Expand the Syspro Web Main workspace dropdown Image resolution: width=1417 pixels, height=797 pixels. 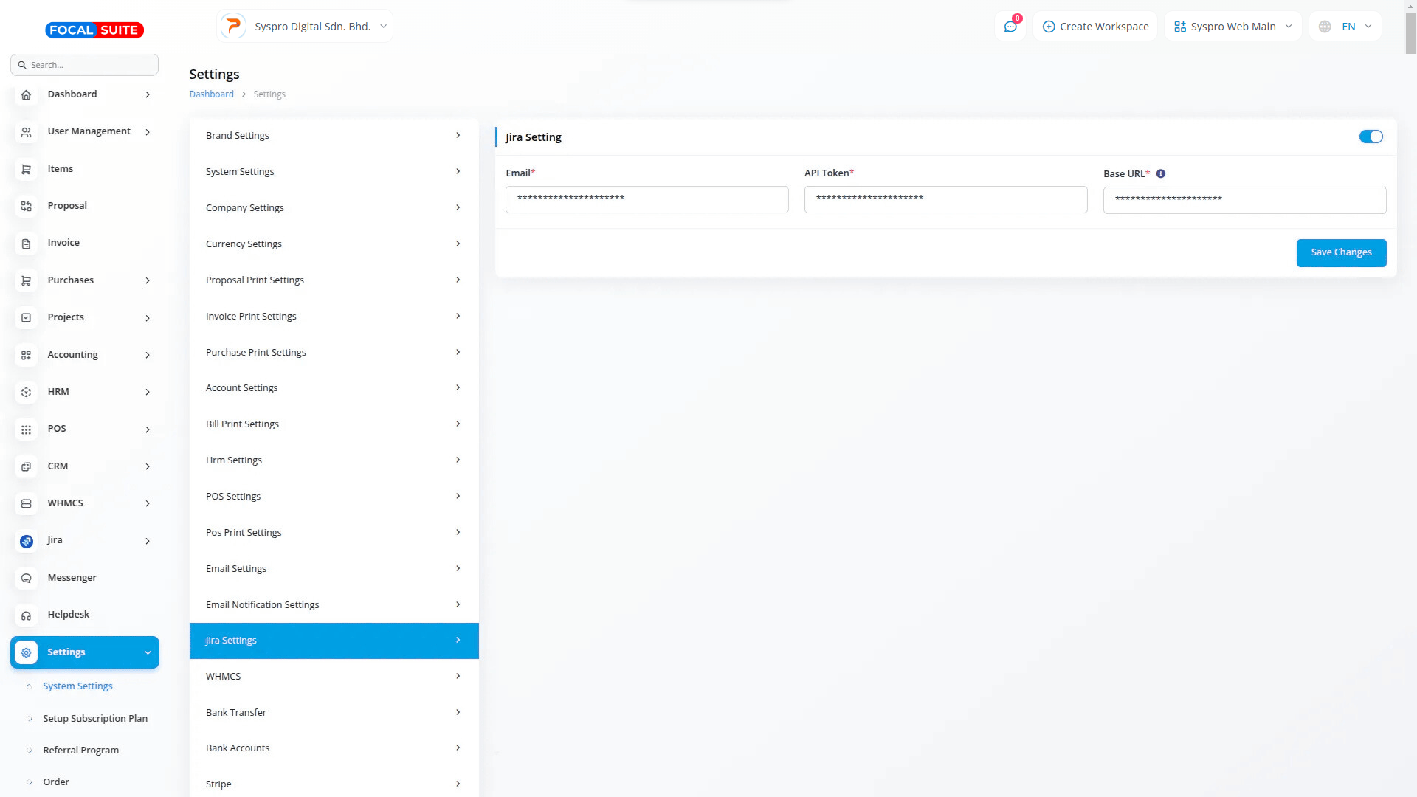(x=1232, y=27)
